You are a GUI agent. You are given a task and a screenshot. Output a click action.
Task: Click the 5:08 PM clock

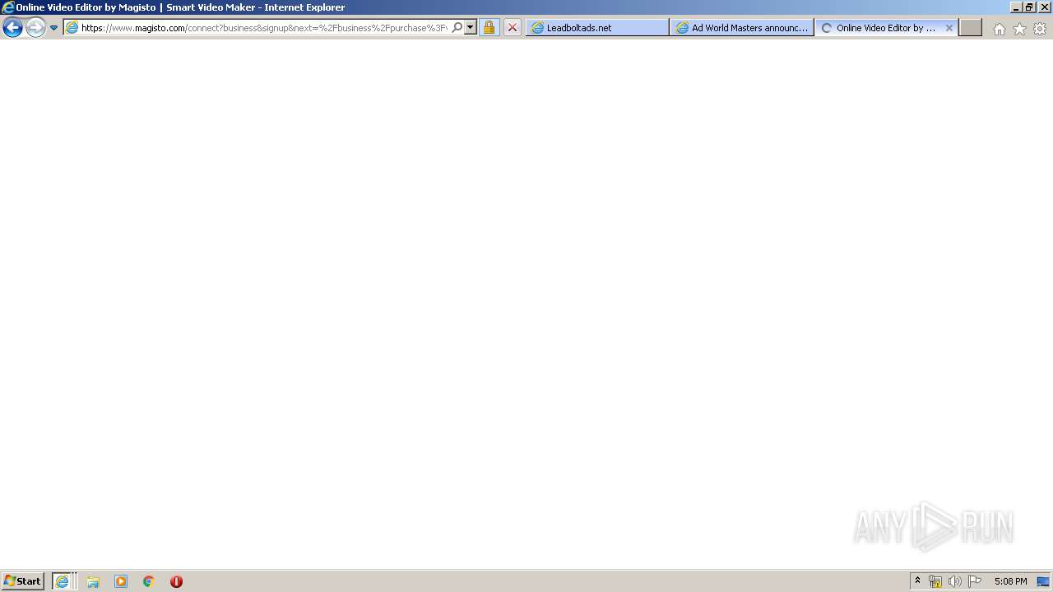pyautogui.click(x=1010, y=581)
